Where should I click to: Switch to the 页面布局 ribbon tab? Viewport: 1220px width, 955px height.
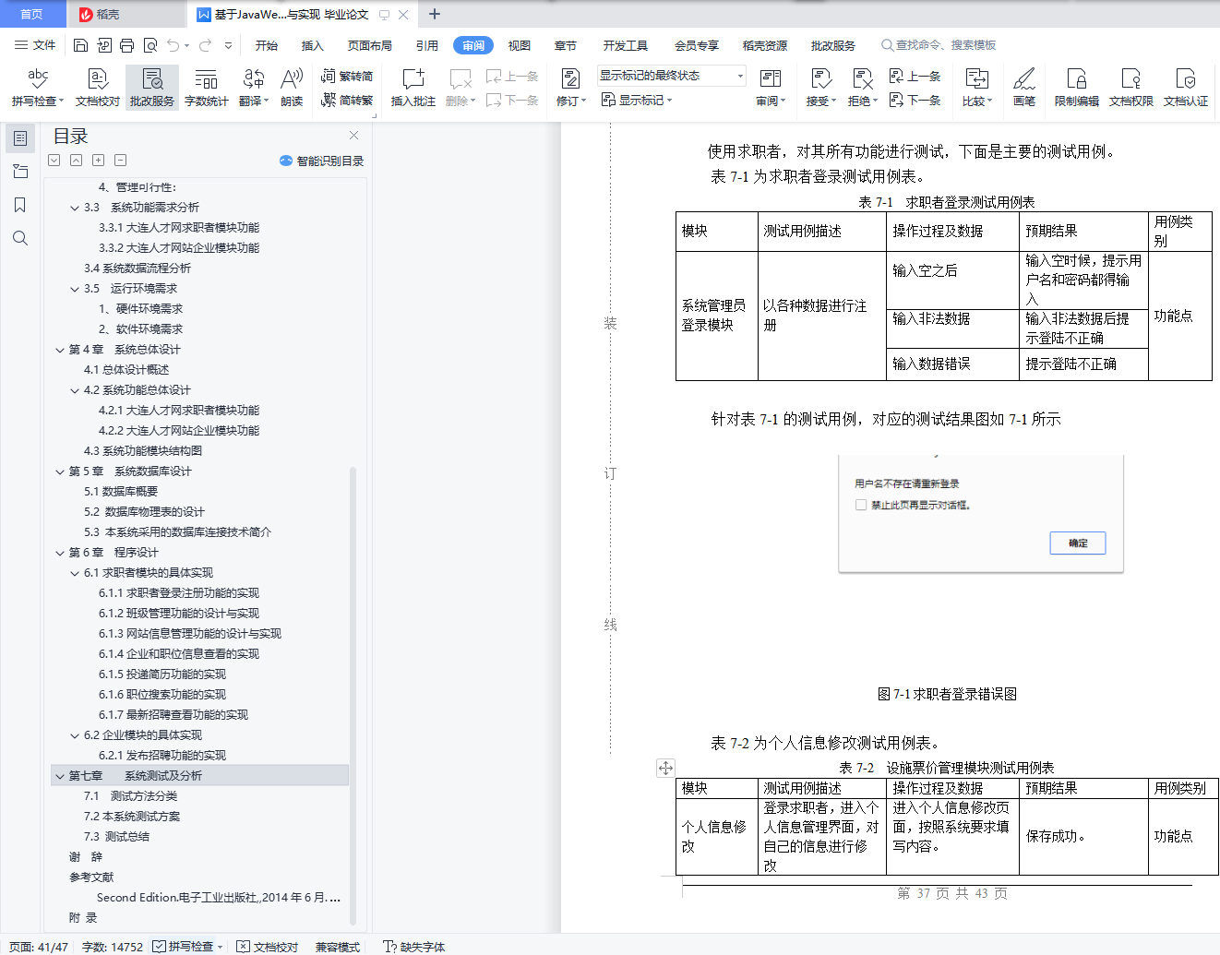370,45
